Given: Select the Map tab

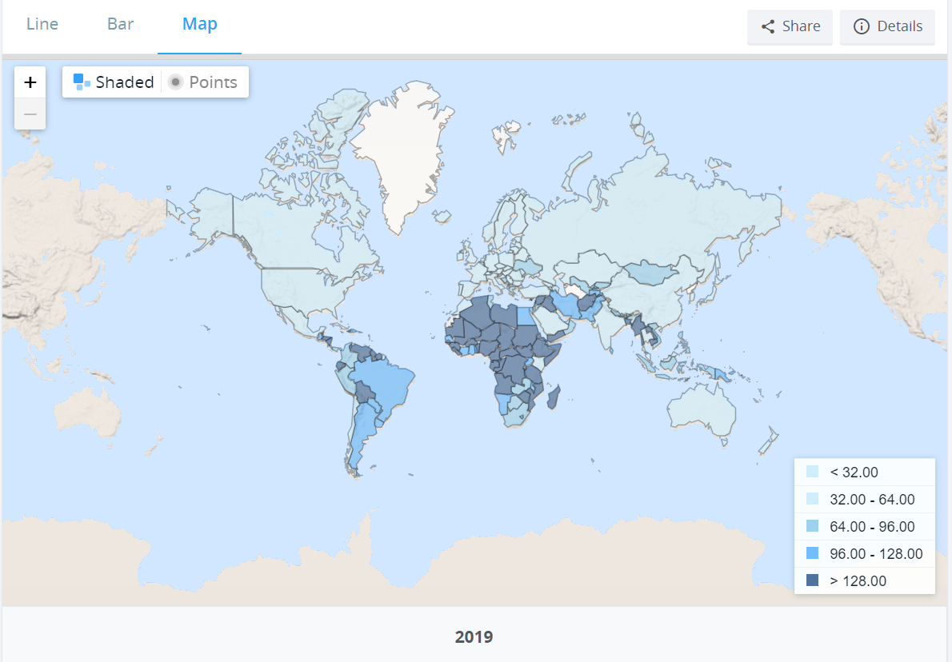Looking at the screenshot, I should [199, 24].
